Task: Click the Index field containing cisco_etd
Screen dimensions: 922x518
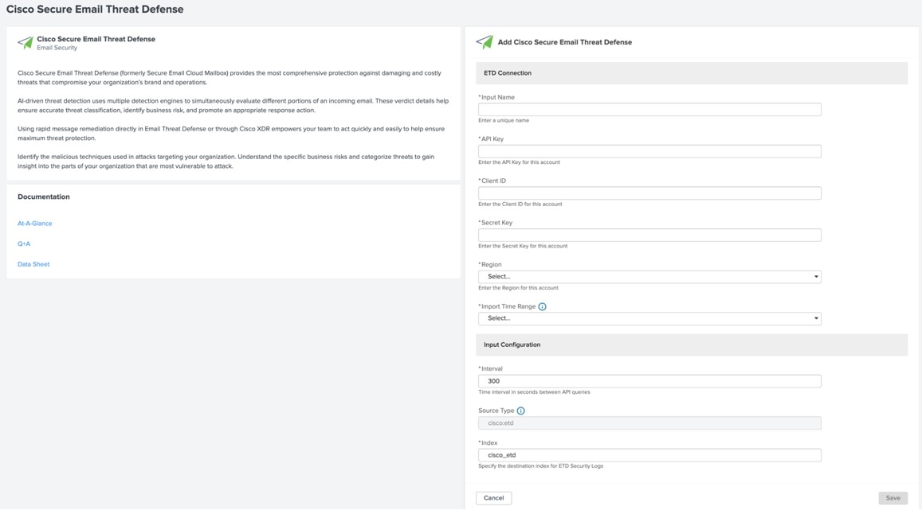Action: point(649,455)
